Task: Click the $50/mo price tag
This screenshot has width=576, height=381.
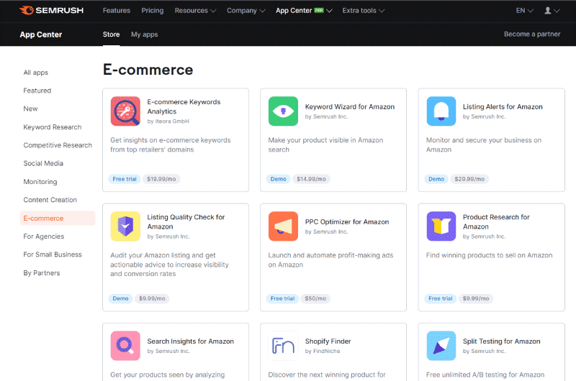Action: pos(315,298)
